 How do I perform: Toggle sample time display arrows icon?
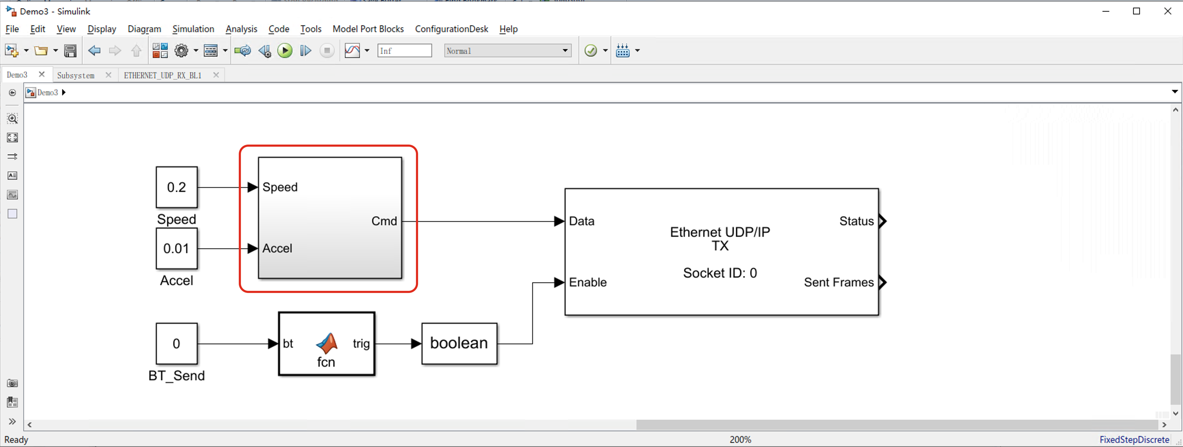pos(12,157)
